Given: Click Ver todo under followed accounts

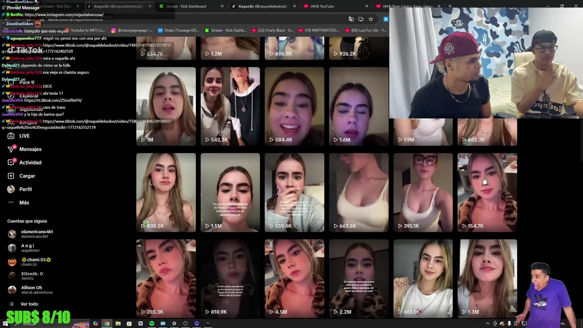Looking at the screenshot, I should click(x=29, y=304).
